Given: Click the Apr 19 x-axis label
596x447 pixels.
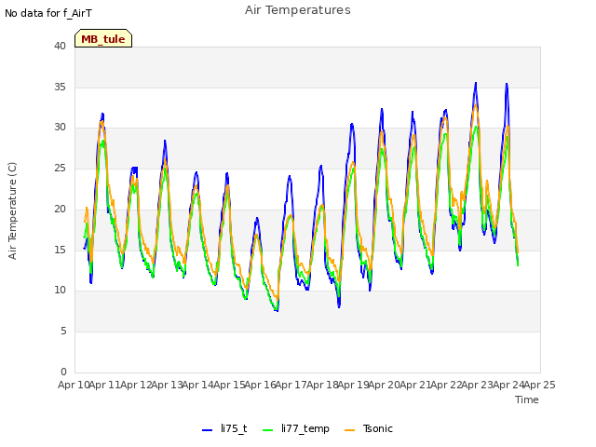Looking at the screenshot, I should (354, 385).
